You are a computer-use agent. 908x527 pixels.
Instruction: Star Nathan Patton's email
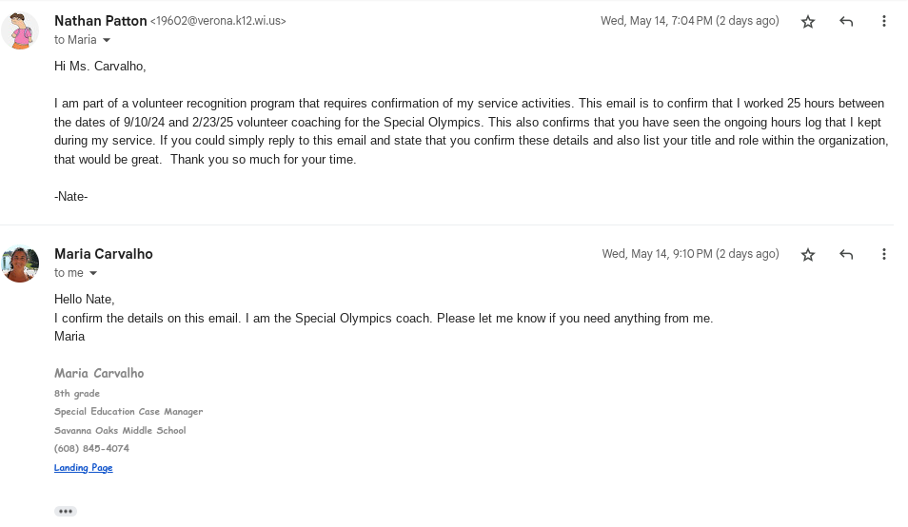(808, 21)
